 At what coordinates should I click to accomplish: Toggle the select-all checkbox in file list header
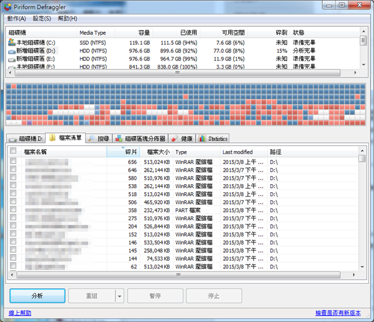(13, 151)
